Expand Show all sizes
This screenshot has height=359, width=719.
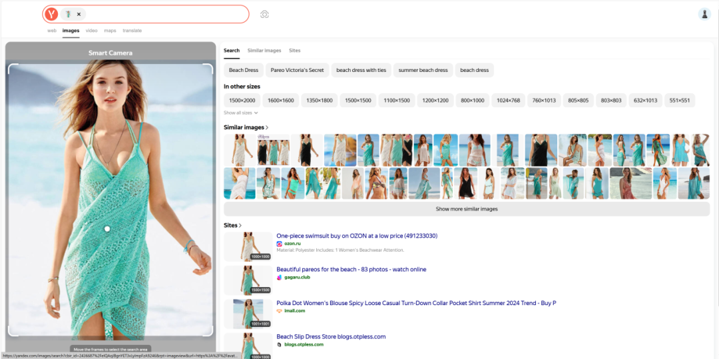coord(241,113)
